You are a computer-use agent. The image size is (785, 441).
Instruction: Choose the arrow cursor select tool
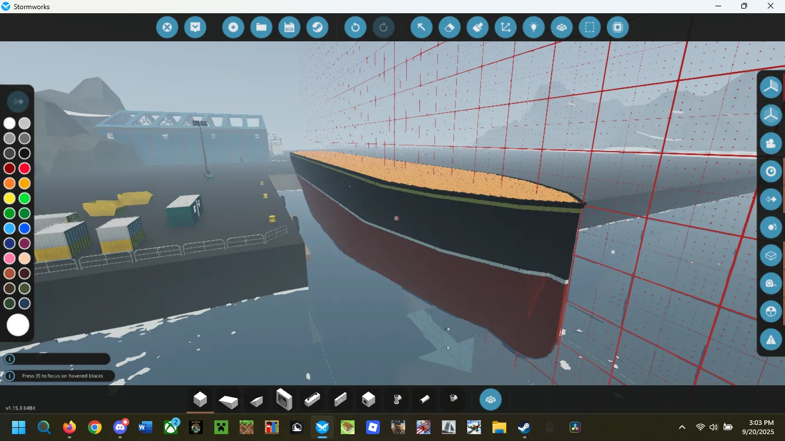421,27
